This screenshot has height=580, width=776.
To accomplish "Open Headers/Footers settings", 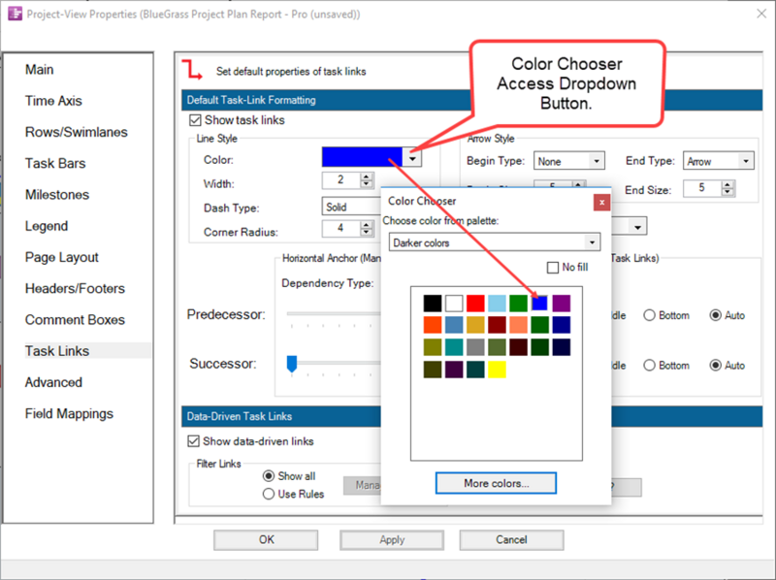I will pos(76,288).
